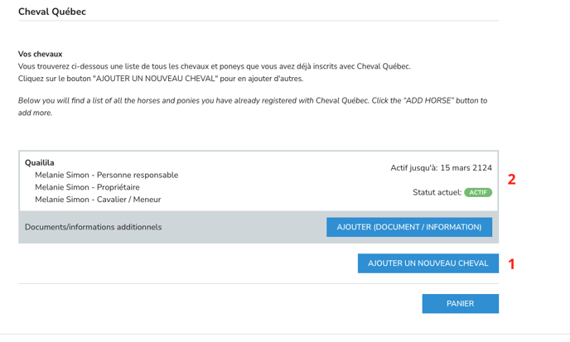Click the sentence starting Vous trouverez ci-dessous
This screenshot has height=342, width=570.
[x=214, y=66]
